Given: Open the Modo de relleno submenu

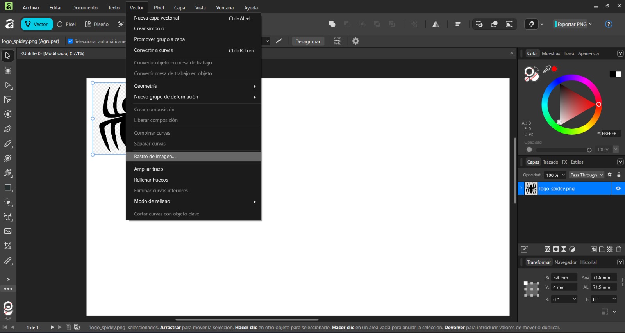Looking at the screenshot, I should tap(193, 201).
